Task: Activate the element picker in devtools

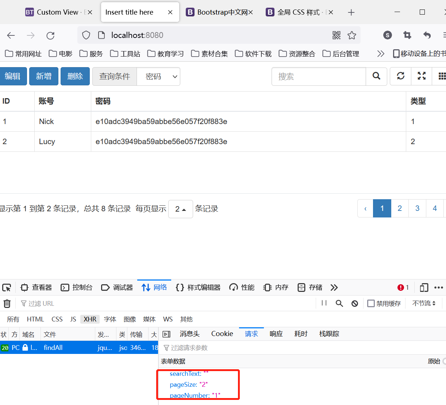Action: point(7,288)
